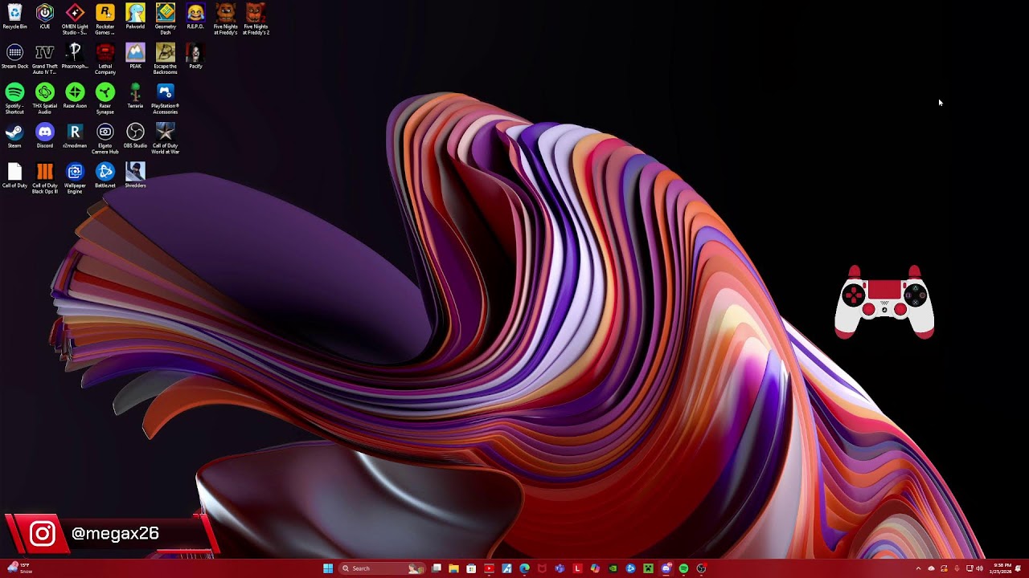The height and width of the screenshot is (578, 1029).
Task: Open Minecraft from the taskbar
Action: [648, 568]
